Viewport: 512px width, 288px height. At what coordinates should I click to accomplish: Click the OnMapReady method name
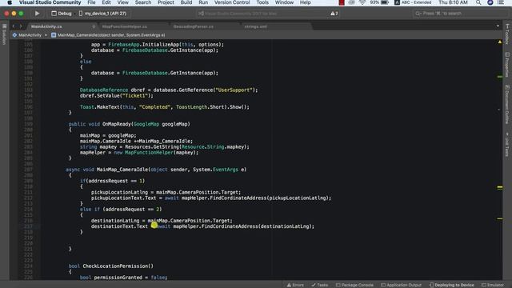(117, 124)
